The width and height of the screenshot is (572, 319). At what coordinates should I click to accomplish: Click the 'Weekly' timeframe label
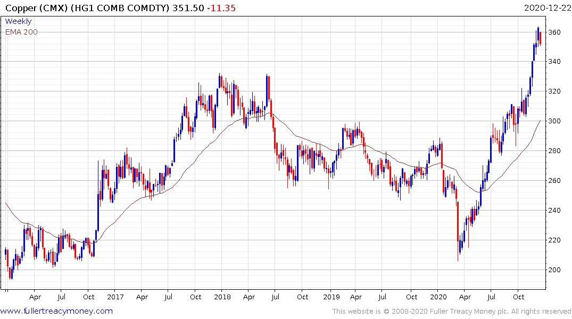18,21
